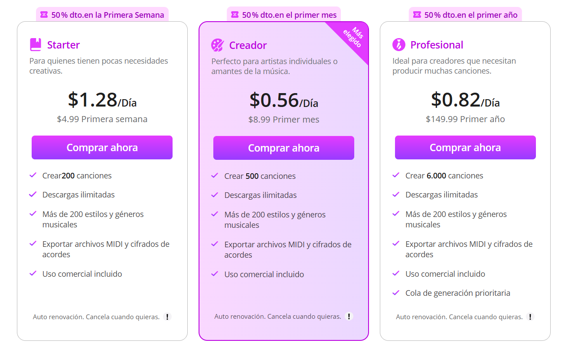Viewport: 568px width, 343px height.
Task: Click checkmark beside Cola de generación prioritaria
Action: click(x=396, y=293)
